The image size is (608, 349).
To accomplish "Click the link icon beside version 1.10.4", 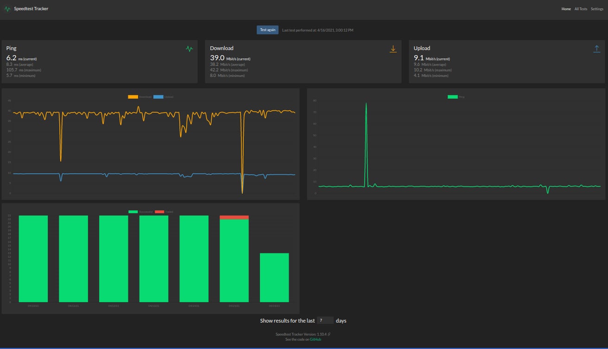I will click(x=329, y=334).
